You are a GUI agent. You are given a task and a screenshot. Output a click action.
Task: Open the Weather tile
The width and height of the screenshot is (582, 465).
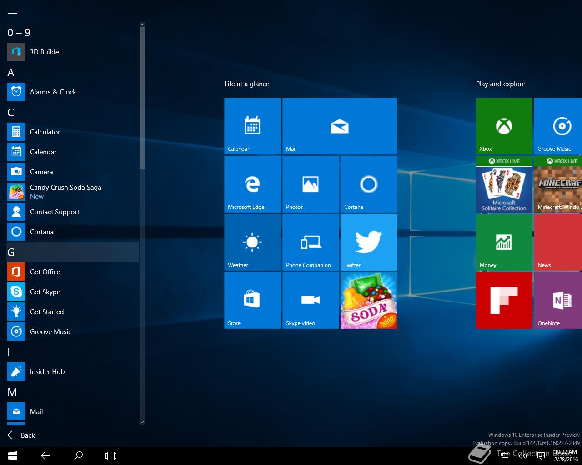[252, 242]
